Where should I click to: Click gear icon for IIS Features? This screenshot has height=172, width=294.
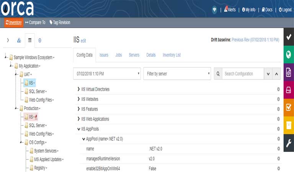(x=278, y=109)
